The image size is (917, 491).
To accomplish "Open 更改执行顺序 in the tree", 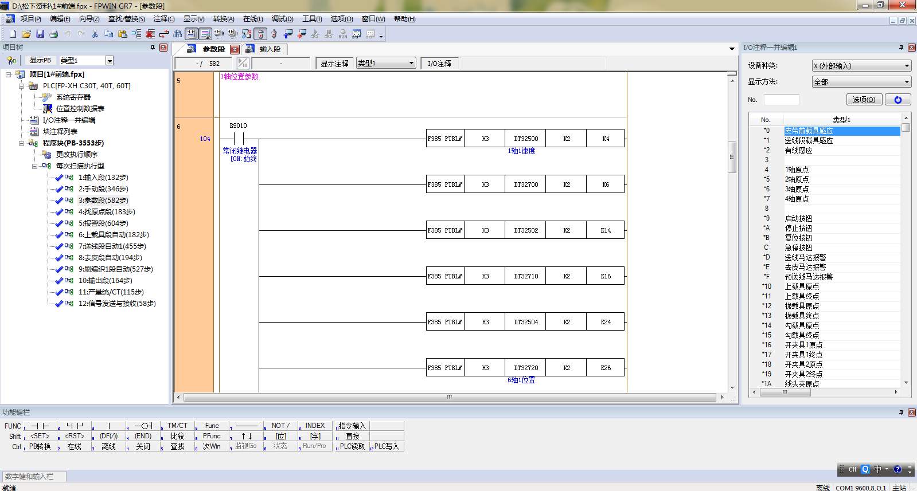I will click(76, 155).
